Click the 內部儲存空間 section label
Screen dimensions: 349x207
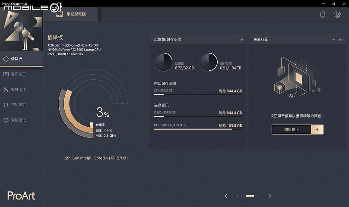pos(165,83)
